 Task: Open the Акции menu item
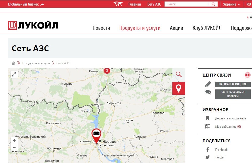pos(176,28)
